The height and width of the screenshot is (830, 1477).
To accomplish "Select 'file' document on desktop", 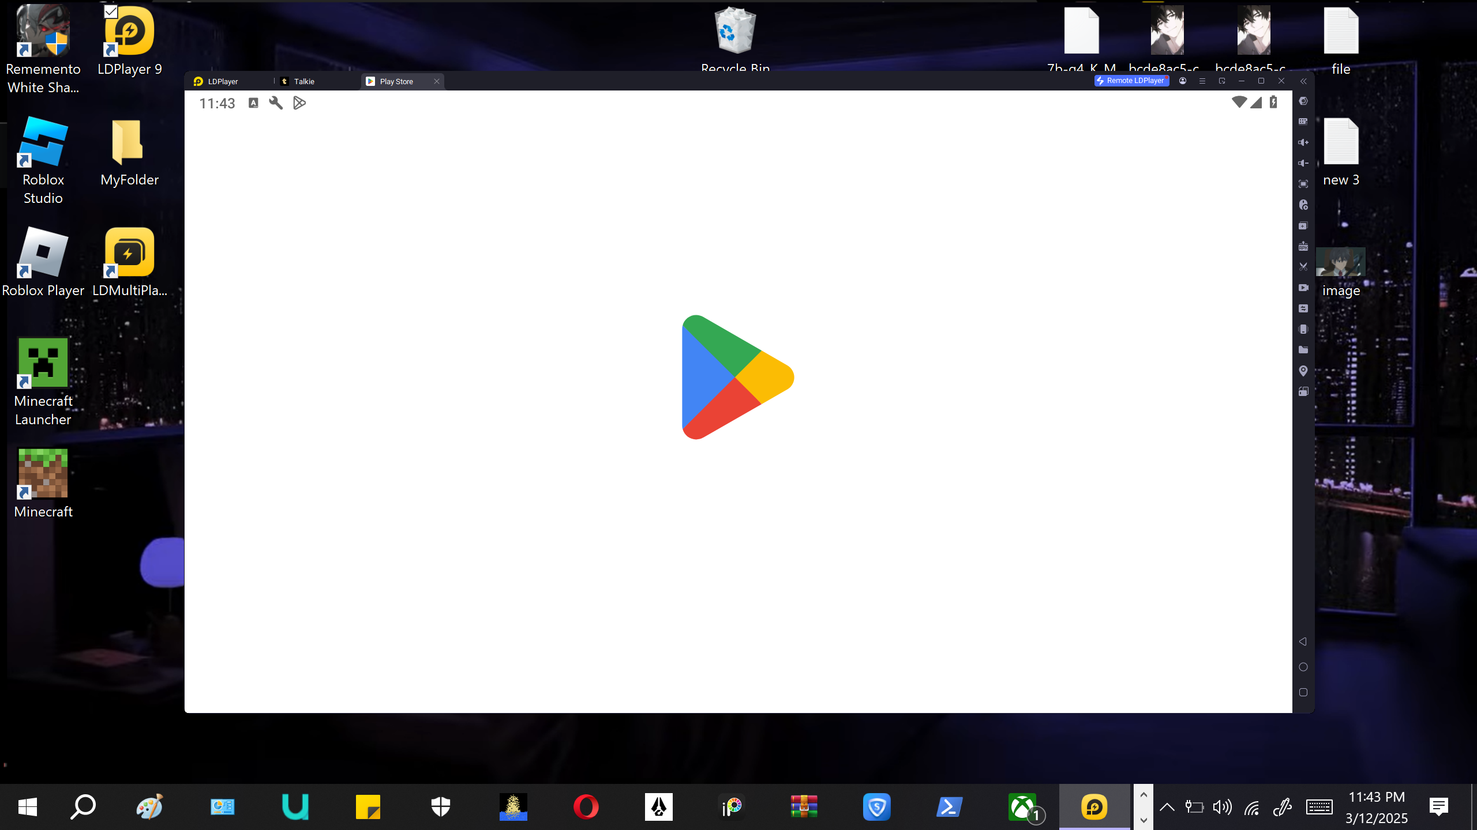I will click(1341, 41).
